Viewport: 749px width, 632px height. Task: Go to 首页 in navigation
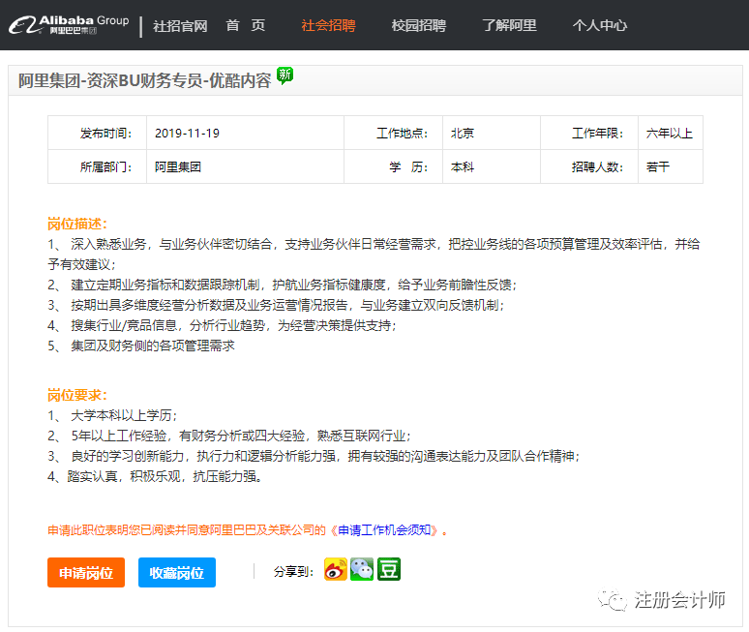tap(246, 25)
